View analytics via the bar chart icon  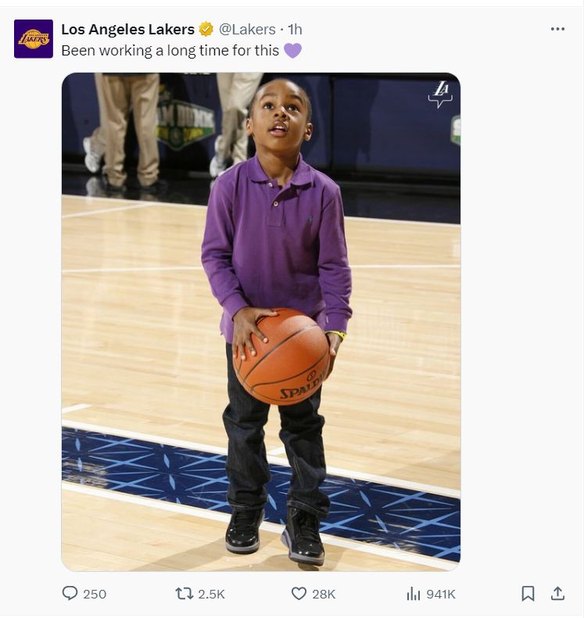click(x=414, y=594)
